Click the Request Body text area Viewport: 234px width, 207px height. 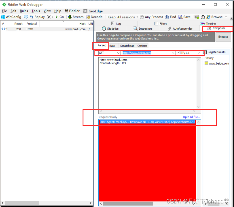(148, 161)
